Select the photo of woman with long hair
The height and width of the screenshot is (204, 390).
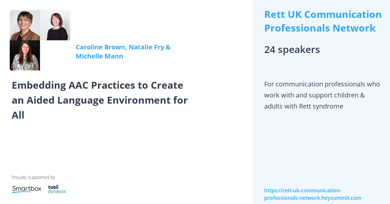25,56
